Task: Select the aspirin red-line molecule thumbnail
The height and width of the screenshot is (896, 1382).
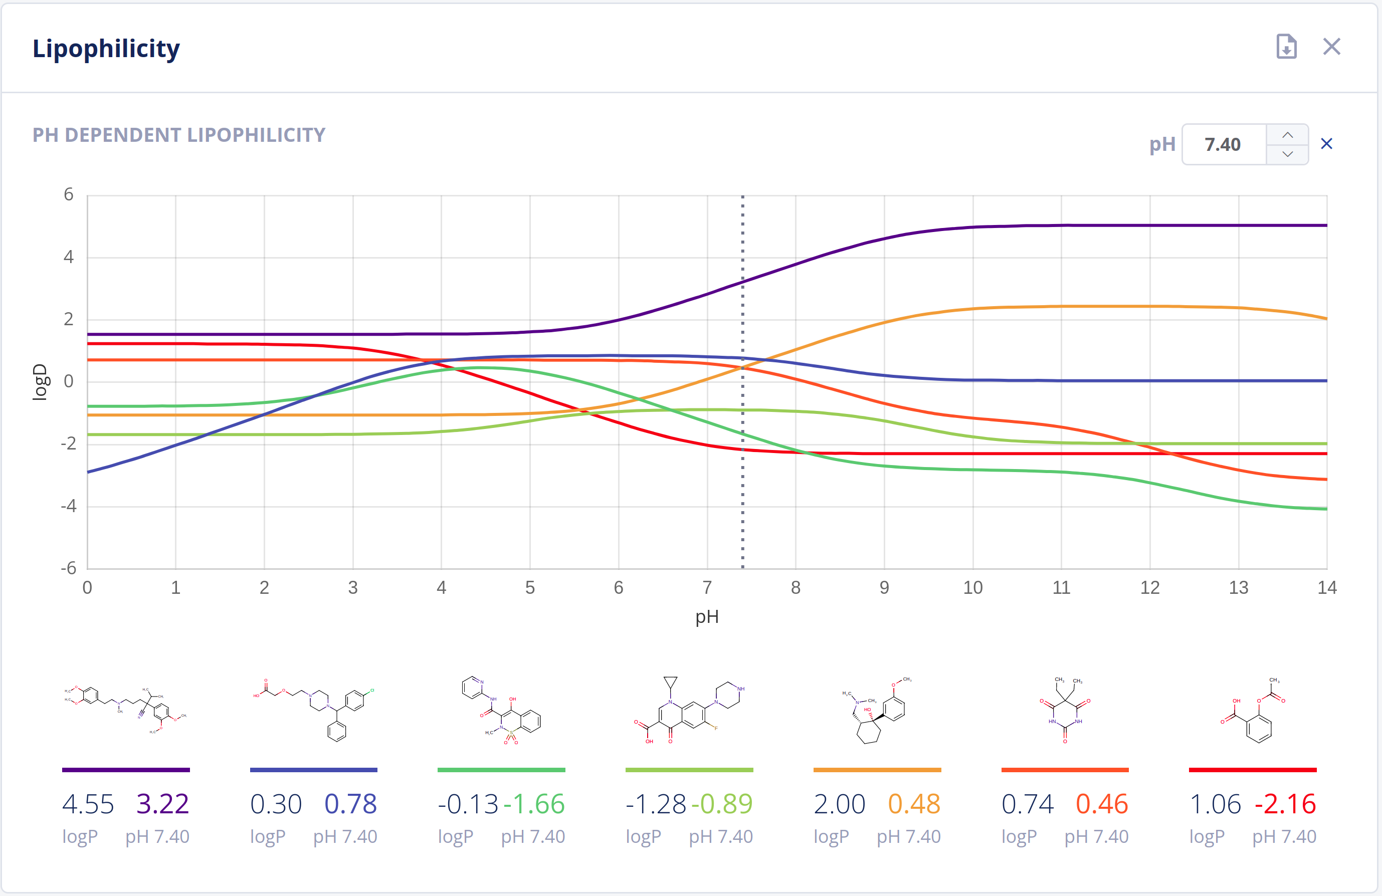Action: 1253,709
